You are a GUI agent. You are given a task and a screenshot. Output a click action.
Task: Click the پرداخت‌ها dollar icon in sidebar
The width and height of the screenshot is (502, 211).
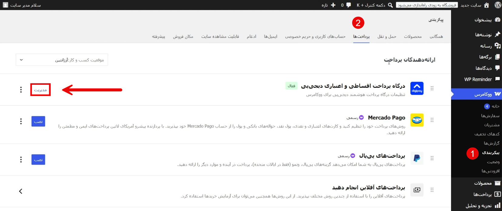tap(497, 194)
